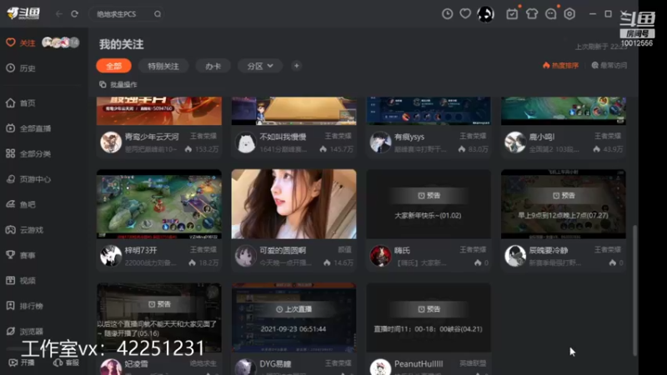
Task: Click streamer name 可爱的圆圆啊
Action: tap(283, 251)
